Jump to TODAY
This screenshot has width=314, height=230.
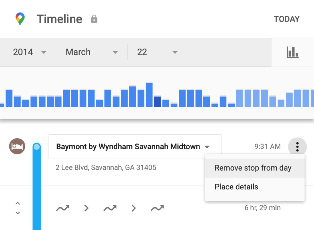pos(287,19)
